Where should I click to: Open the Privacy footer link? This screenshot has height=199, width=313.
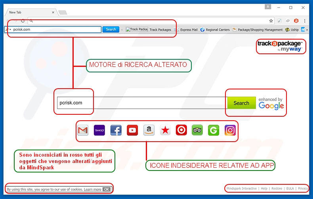coord(303,188)
